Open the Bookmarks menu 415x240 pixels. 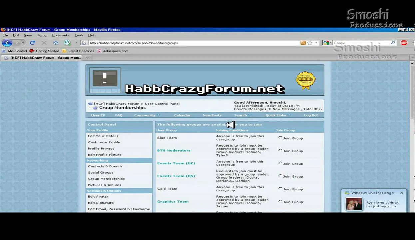coord(61,35)
